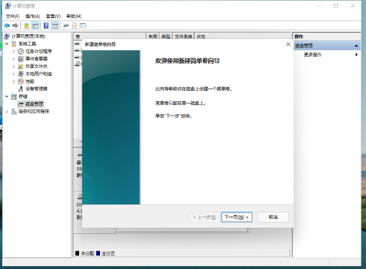Viewport: 366px width, 269px height.
Task: Open the 操作(A) menu
Action: click(32, 17)
